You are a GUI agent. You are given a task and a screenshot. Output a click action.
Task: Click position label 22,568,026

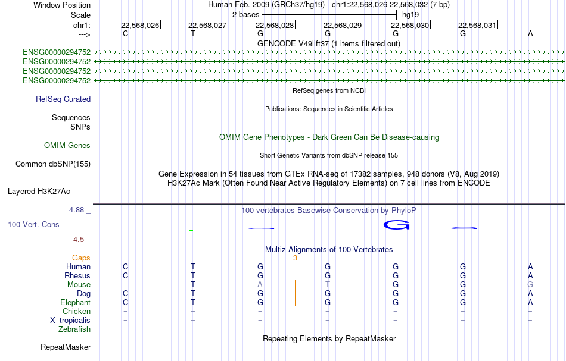(139, 25)
